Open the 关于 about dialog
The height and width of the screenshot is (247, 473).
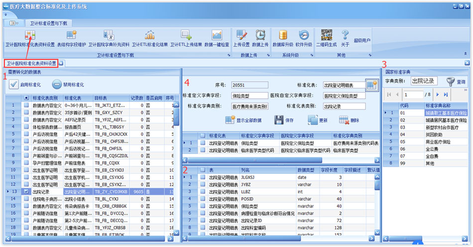click(x=345, y=39)
